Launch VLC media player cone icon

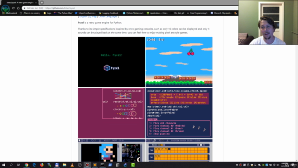(x=72, y=165)
